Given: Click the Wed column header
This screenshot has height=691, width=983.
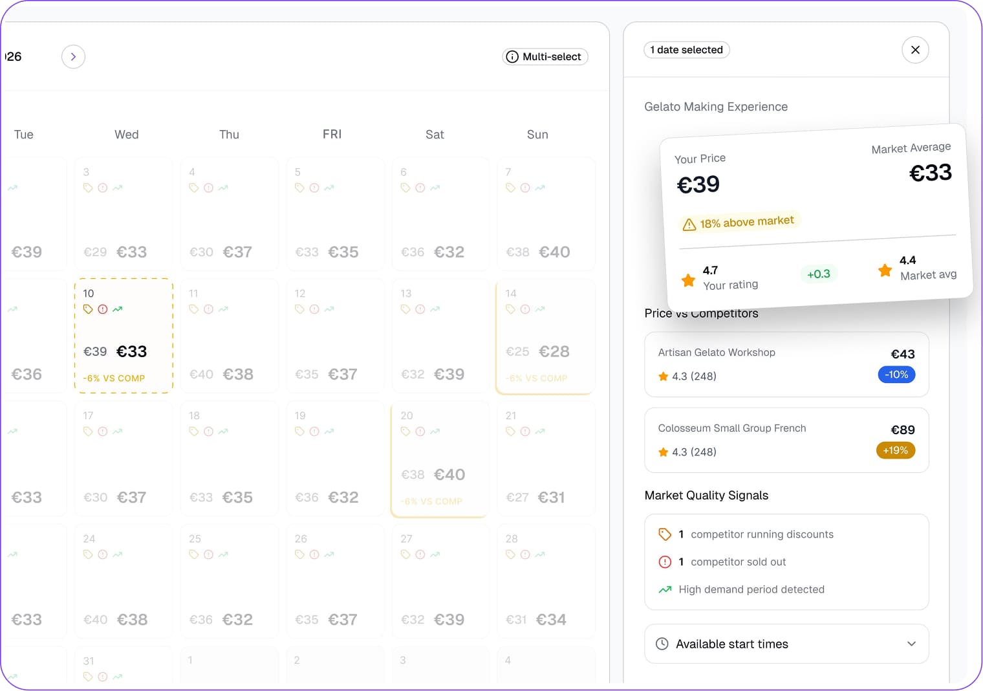Looking at the screenshot, I should [127, 135].
